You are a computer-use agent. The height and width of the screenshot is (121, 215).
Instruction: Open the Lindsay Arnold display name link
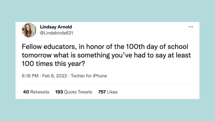pyautogui.click(x=56, y=27)
